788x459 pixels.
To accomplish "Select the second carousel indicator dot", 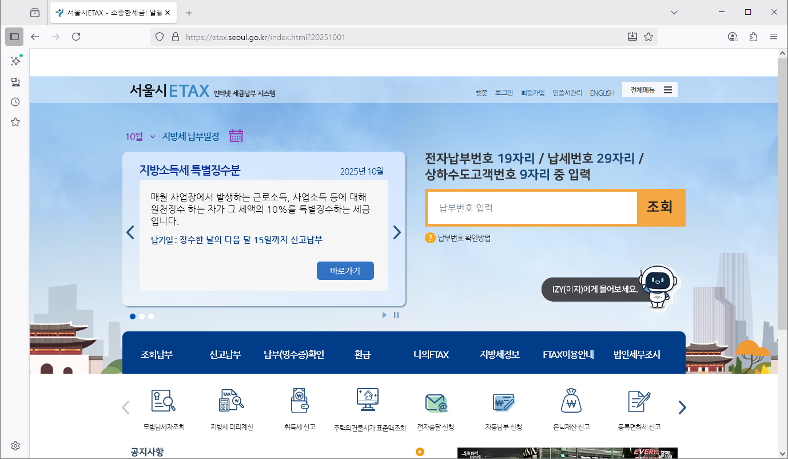I will 141,316.
